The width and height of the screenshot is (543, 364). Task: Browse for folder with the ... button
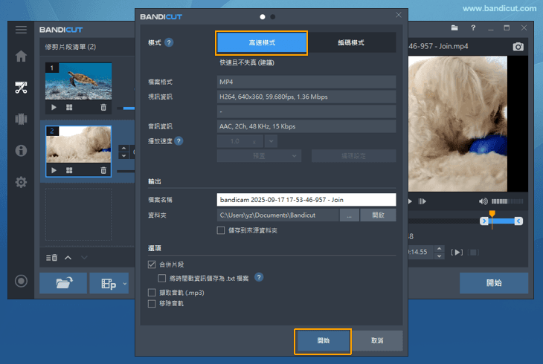pos(350,215)
